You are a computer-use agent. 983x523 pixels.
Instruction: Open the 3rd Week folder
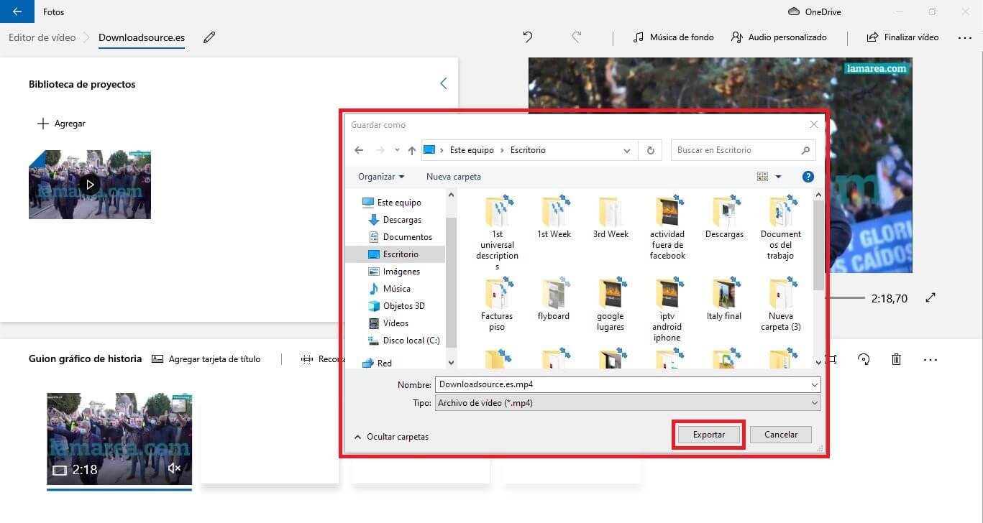point(611,216)
